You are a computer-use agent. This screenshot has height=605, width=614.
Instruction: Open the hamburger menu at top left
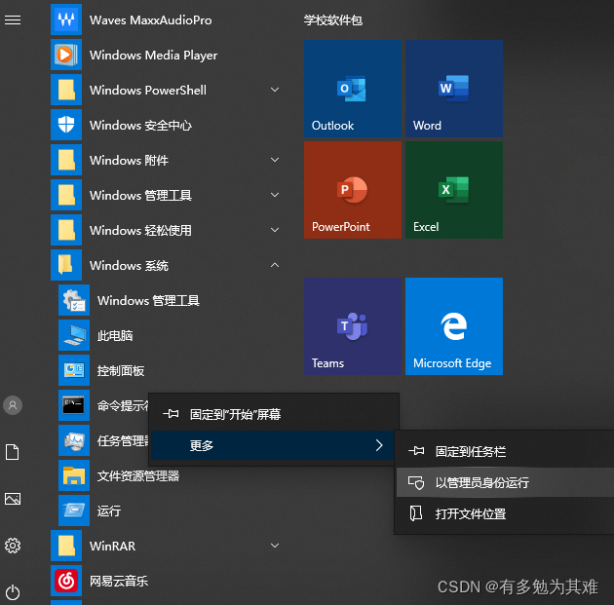(13, 19)
